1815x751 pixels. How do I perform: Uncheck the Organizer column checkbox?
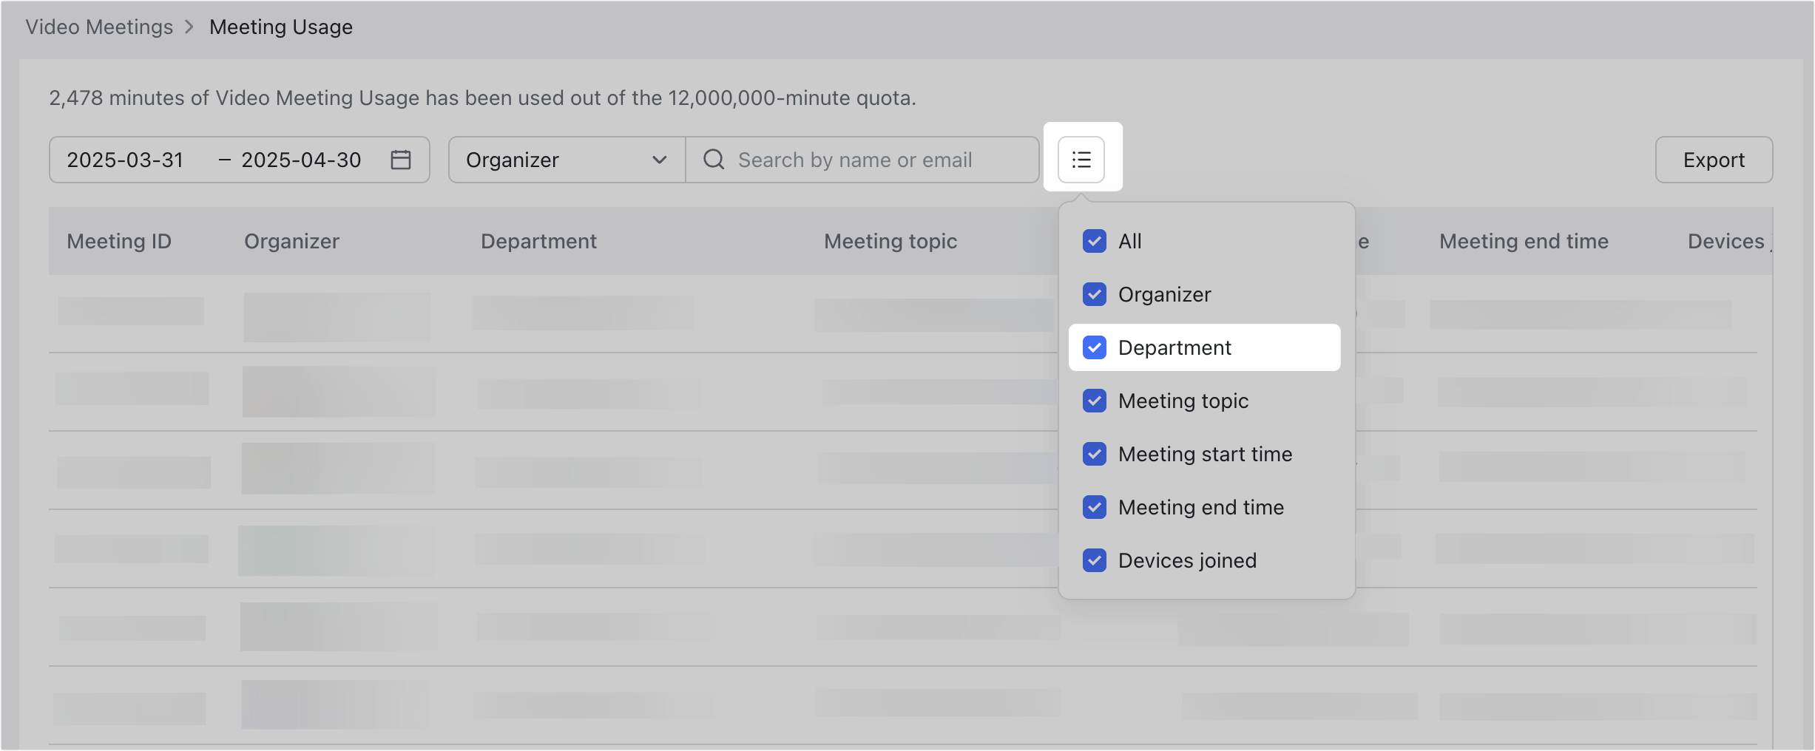point(1094,294)
